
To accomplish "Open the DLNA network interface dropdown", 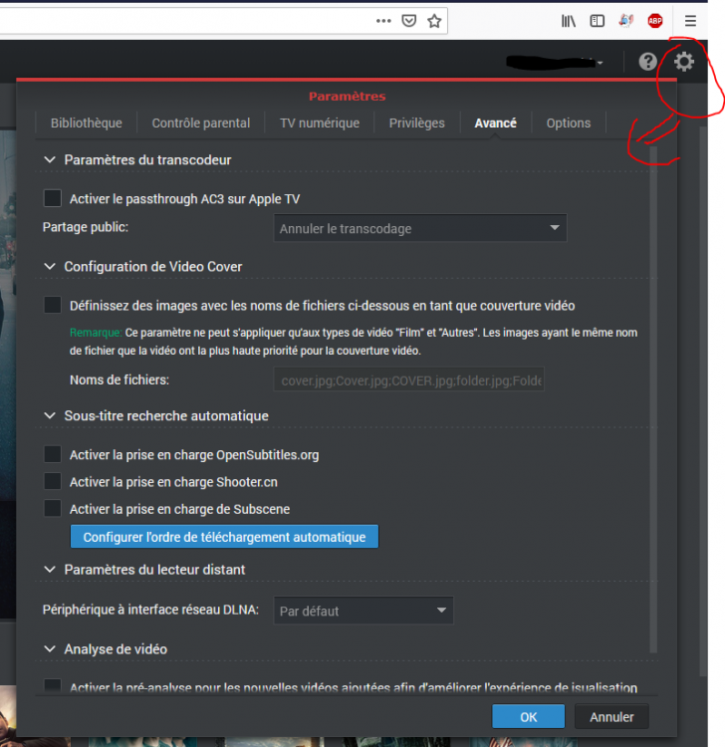I will pos(363,611).
